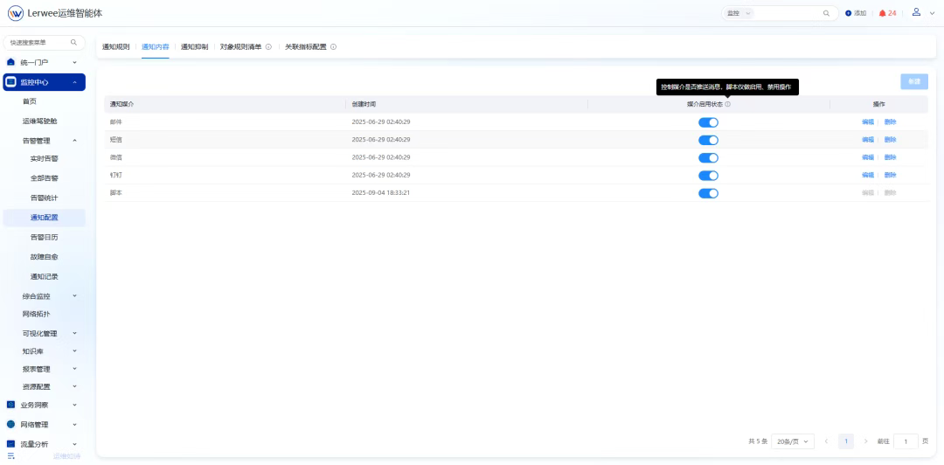Click the info icon next to 关联指标配置
944x465 pixels.
[333, 47]
